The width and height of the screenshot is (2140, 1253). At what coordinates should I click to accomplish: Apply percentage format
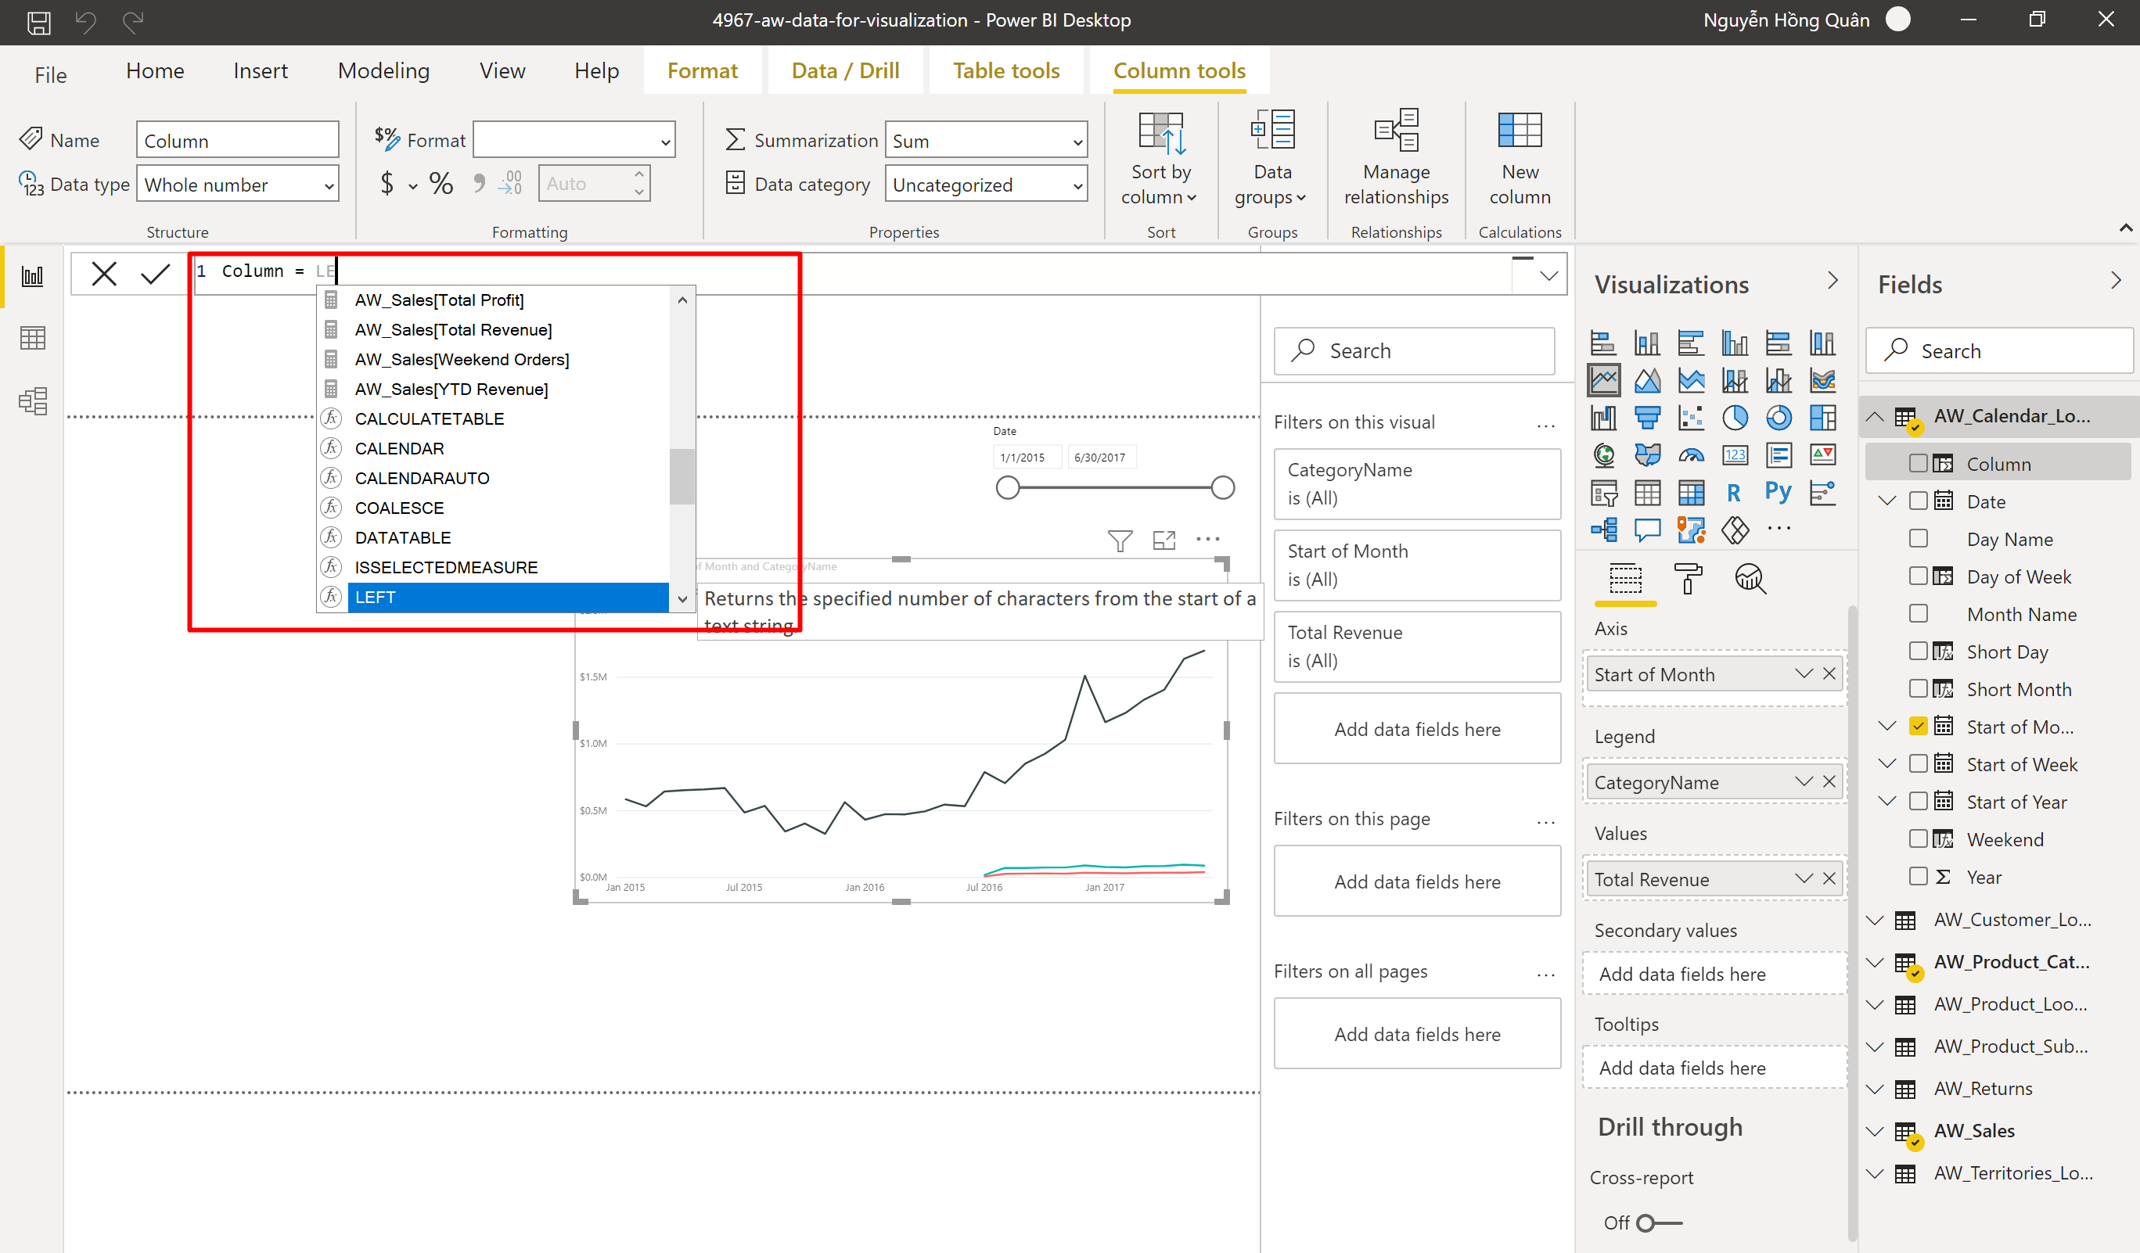point(441,183)
